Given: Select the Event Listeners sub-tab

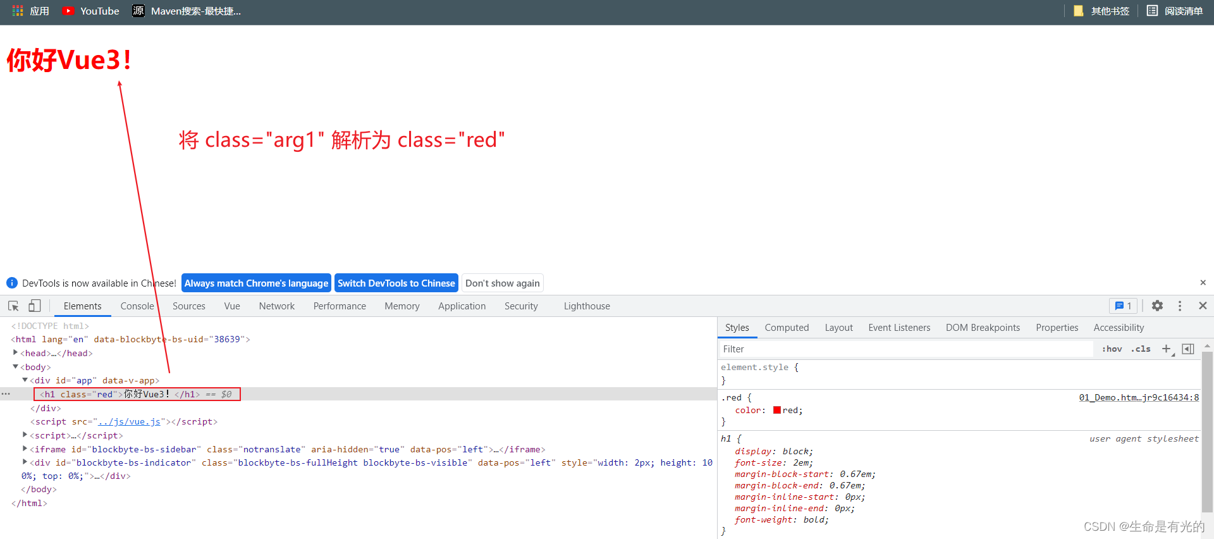Looking at the screenshot, I should [x=899, y=327].
